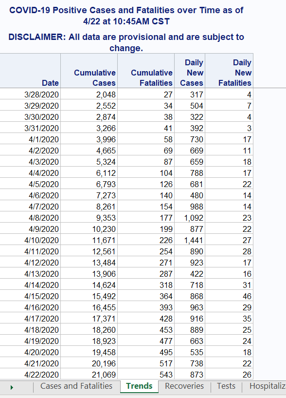The image size is (286, 398).
Task: Select daily new cases cell 730
Action: click(x=190, y=139)
